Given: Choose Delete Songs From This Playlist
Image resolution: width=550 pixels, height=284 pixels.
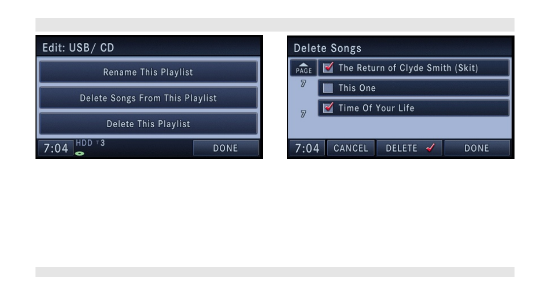Looking at the screenshot, I should [x=148, y=98].
